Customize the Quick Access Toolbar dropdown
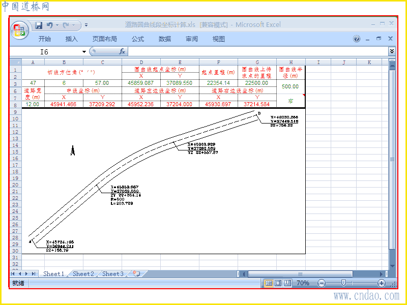This screenshot has width=407, height=305. click(86, 25)
